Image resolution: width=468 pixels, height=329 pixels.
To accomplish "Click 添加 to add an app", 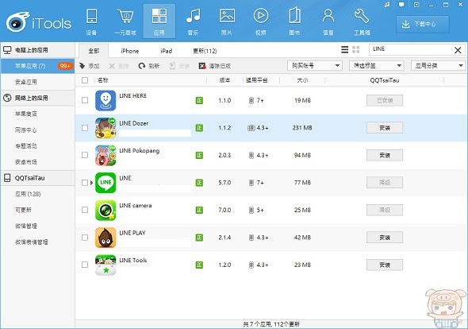I will click(x=90, y=66).
